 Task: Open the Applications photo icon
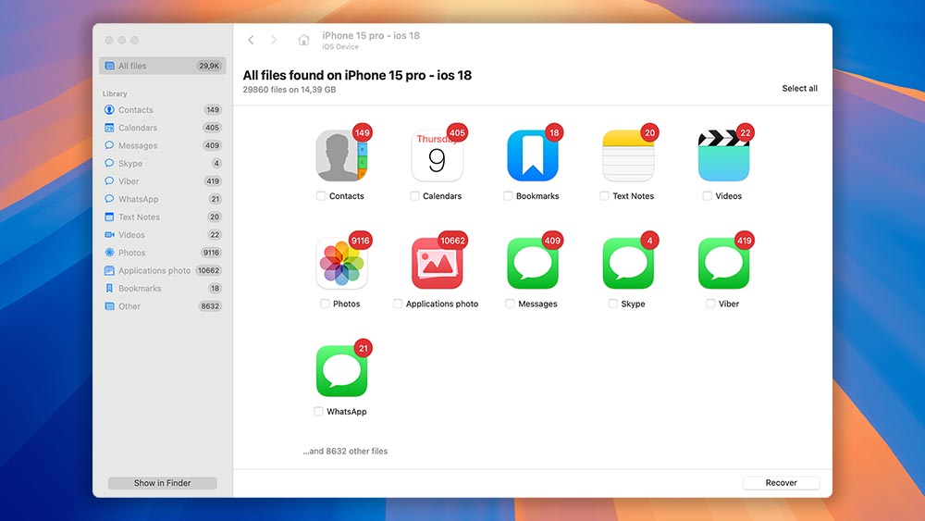click(x=438, y=263)
